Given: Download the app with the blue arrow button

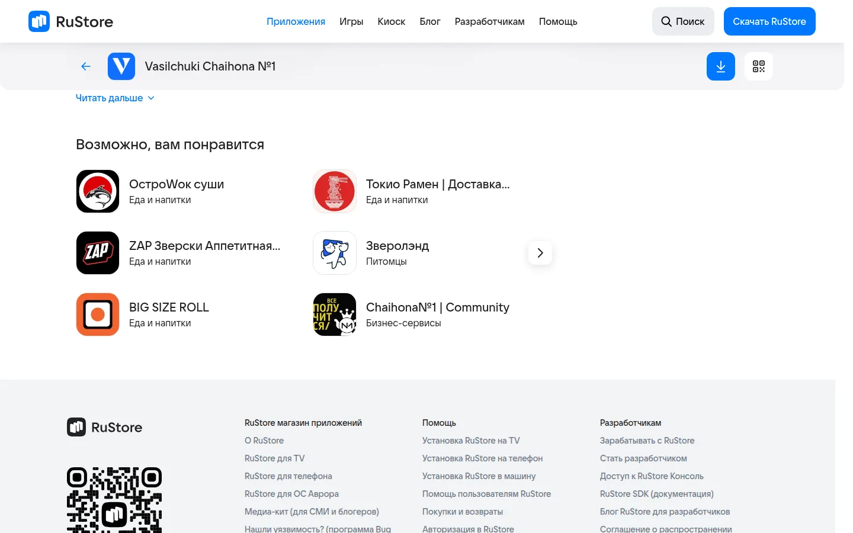Looking at the screenshot, I should (721, 66).
